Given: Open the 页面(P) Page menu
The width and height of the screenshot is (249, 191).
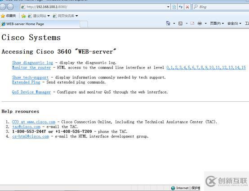Looking at the screenshot, I should click(x=217, y=23).
